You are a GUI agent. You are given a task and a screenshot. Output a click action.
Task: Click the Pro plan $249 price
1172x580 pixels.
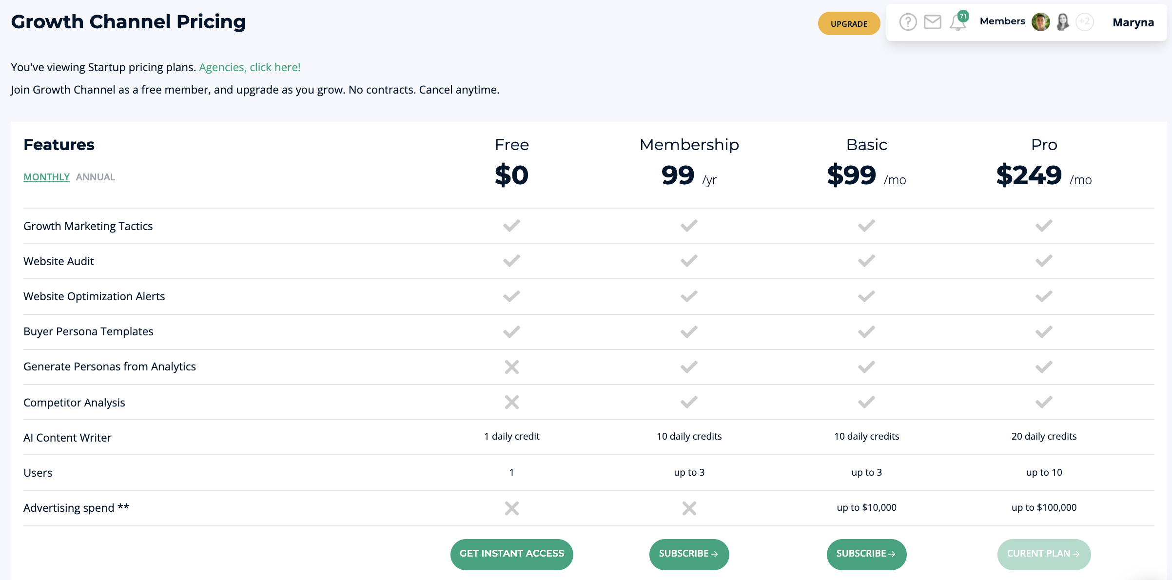click(x=1029, y=175)
